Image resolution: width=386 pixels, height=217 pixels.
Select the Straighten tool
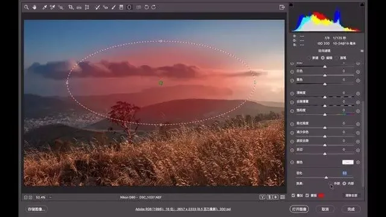tap(79, 7)
